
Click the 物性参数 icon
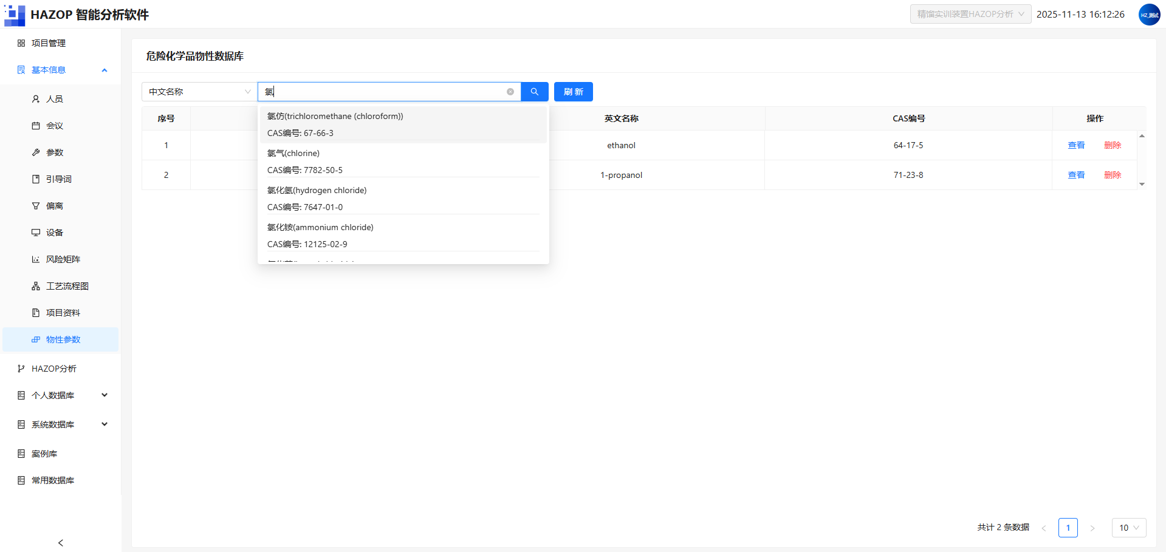click(x=36, y=339)
